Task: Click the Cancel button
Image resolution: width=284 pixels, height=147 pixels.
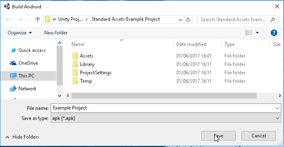Action: [258, 136]
